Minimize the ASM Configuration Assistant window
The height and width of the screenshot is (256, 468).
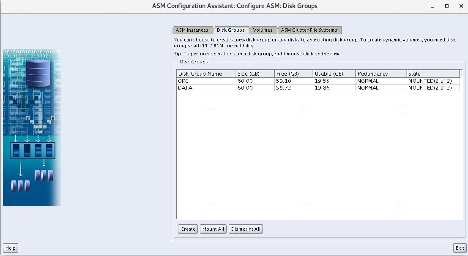pyautogui.click(x=432, y=6)
